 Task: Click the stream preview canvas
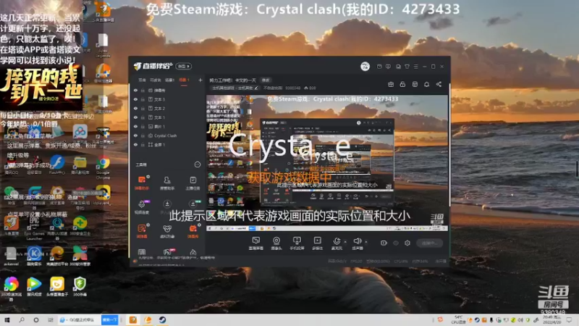click(327, 162)
